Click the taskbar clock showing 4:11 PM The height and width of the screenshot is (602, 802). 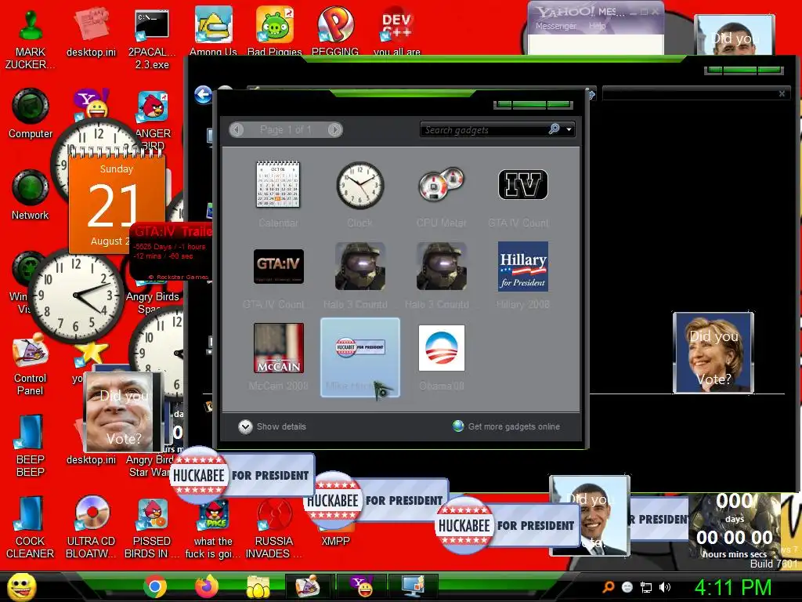point(732,587)
